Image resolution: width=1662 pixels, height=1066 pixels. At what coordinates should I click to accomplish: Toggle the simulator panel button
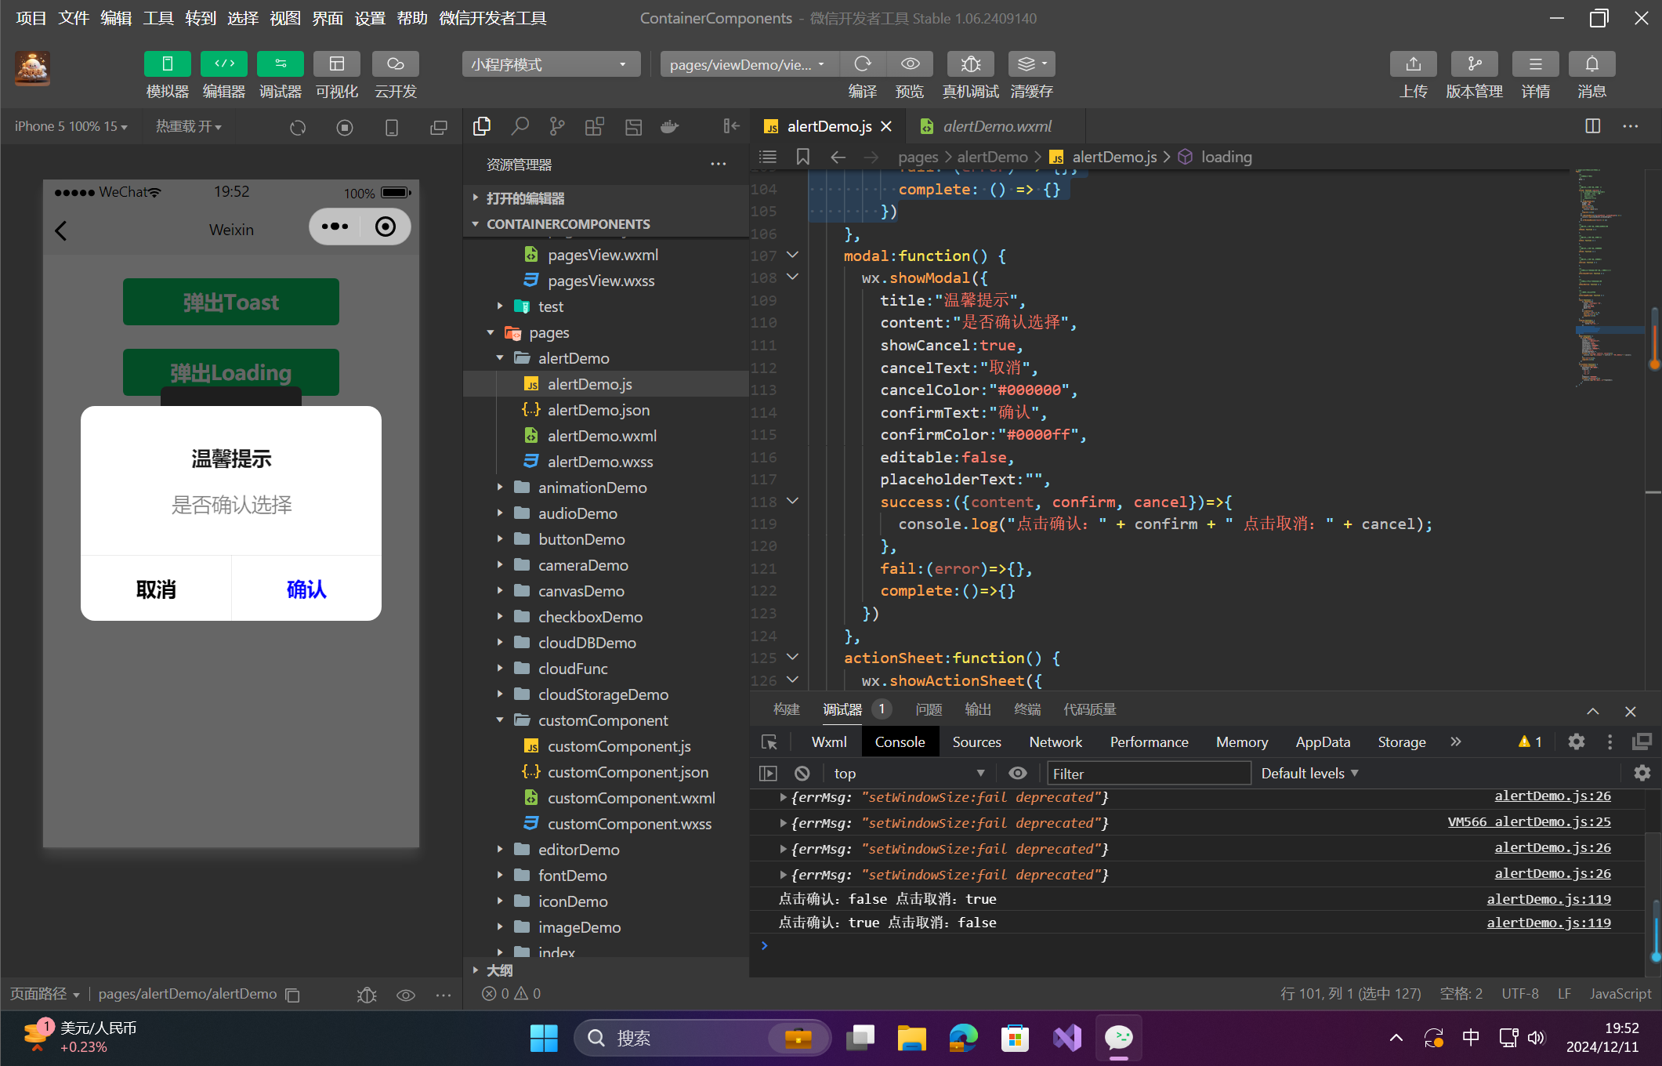click(167, 64)
